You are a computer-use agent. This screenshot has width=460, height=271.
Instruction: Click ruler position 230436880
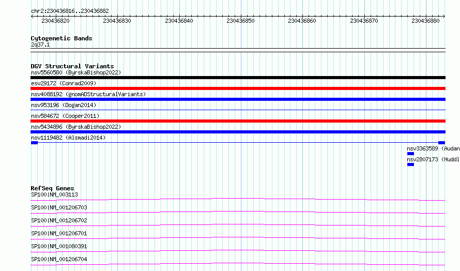click(x=426, y=21)
